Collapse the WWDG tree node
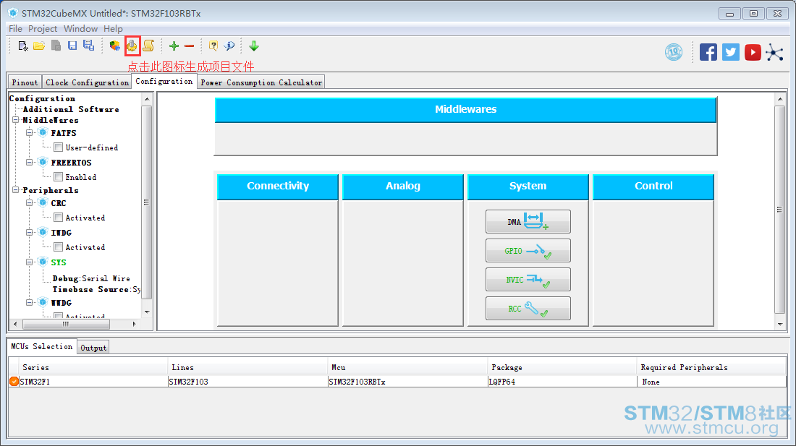 [30, 303]
